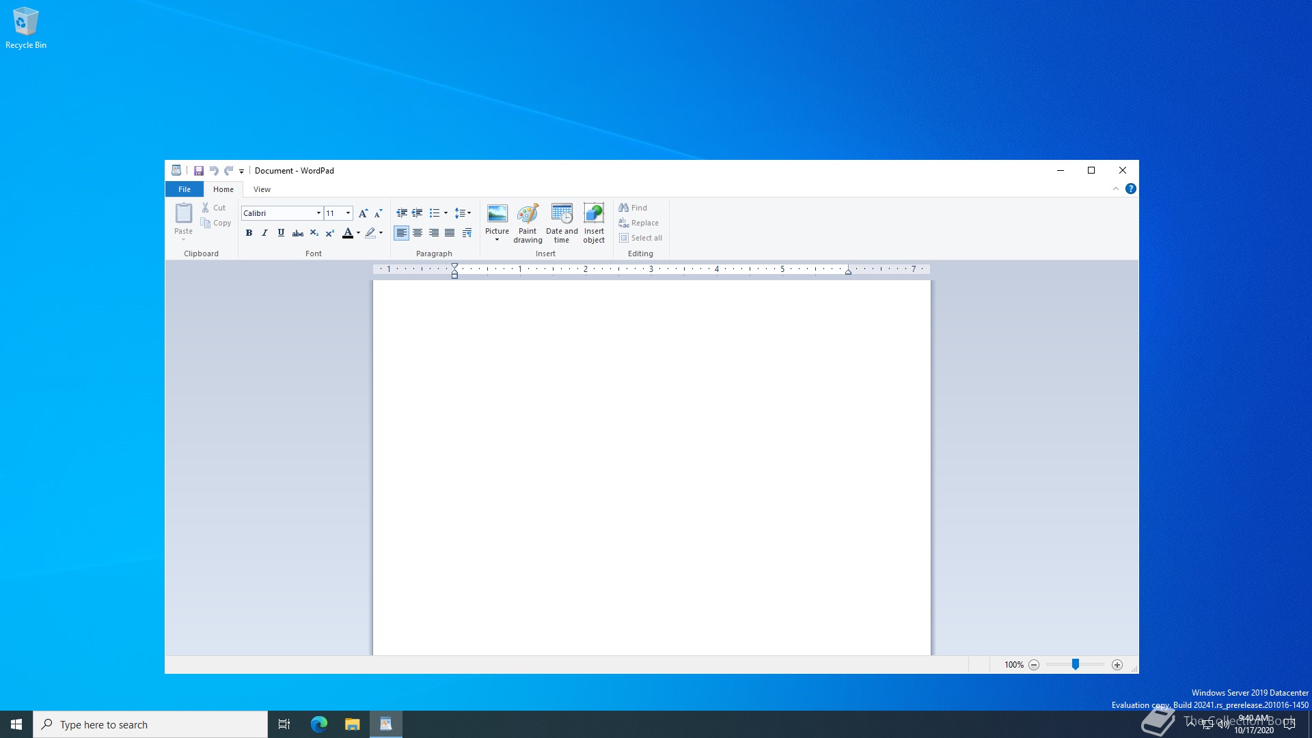Screen dimensions: 1312x738
Task: Toggle underline formatting
Action: click(281, 233)
